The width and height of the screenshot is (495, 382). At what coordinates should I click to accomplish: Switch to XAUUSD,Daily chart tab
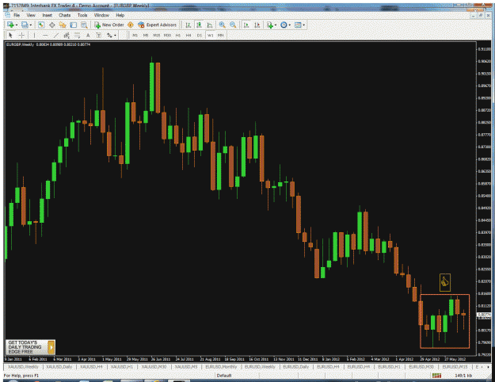(59, 367)
